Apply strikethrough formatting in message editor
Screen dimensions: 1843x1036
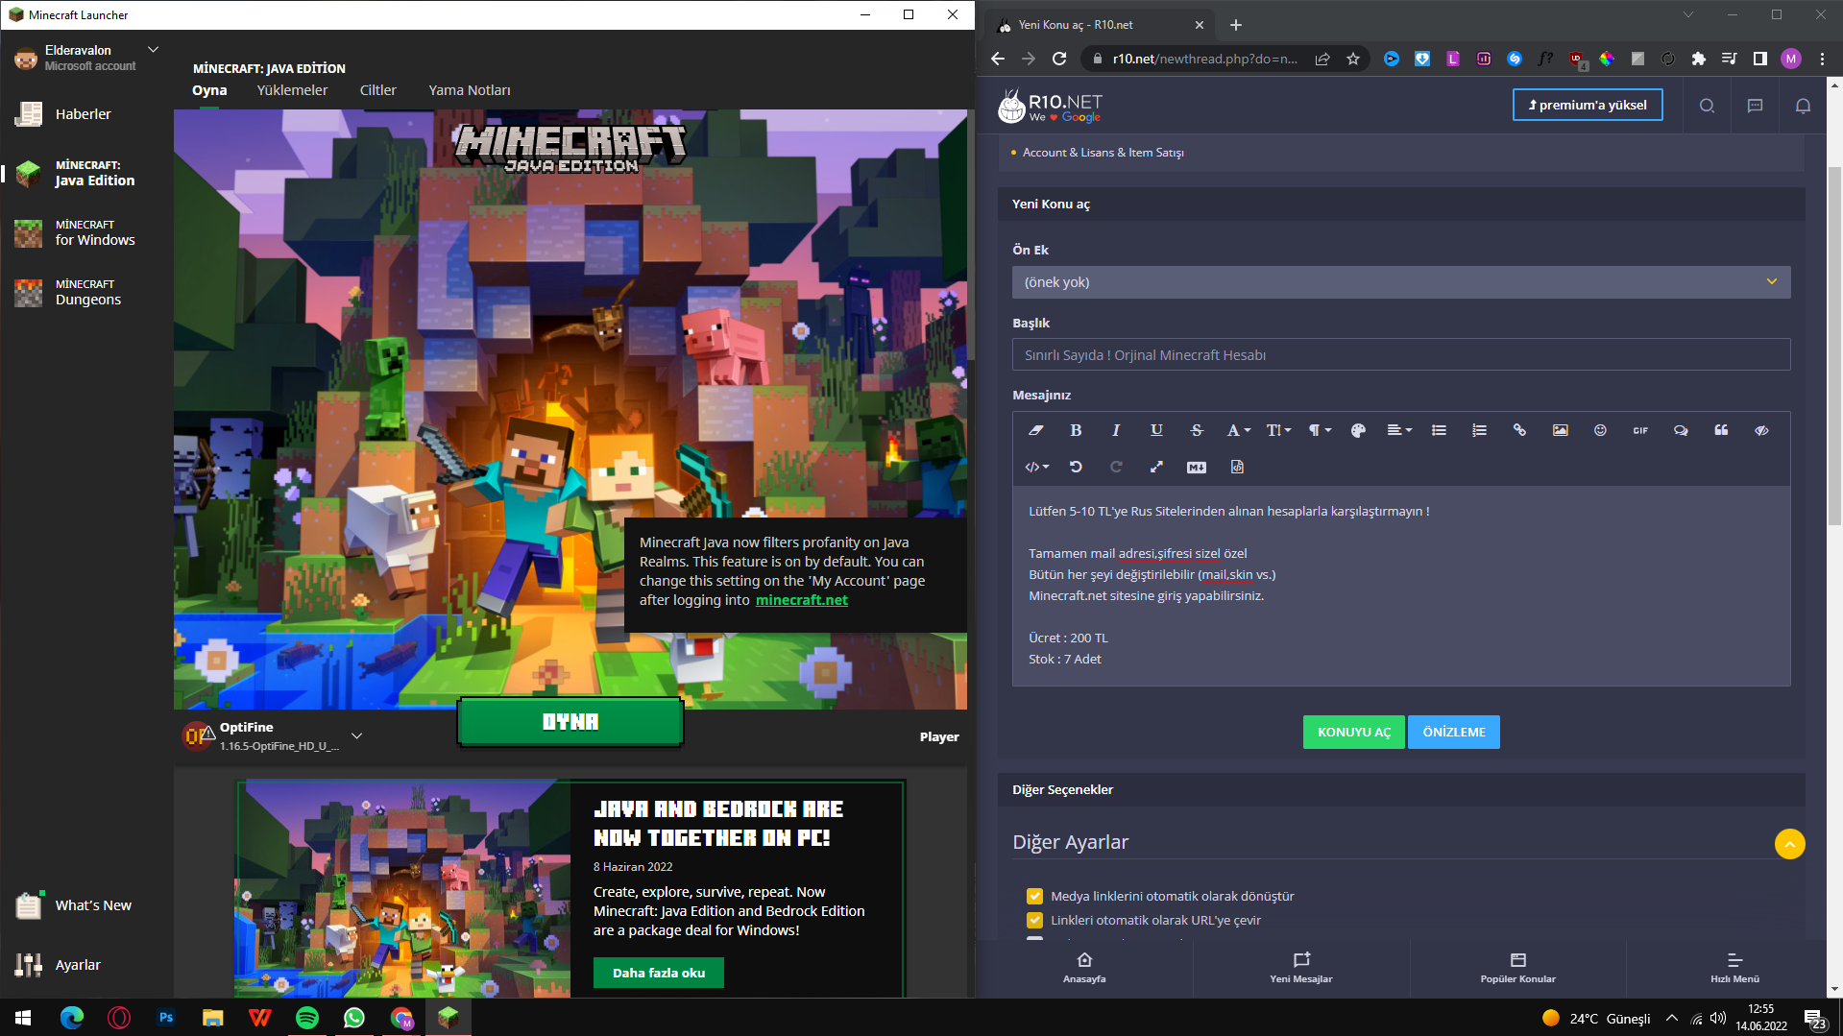pos(1197,430)
